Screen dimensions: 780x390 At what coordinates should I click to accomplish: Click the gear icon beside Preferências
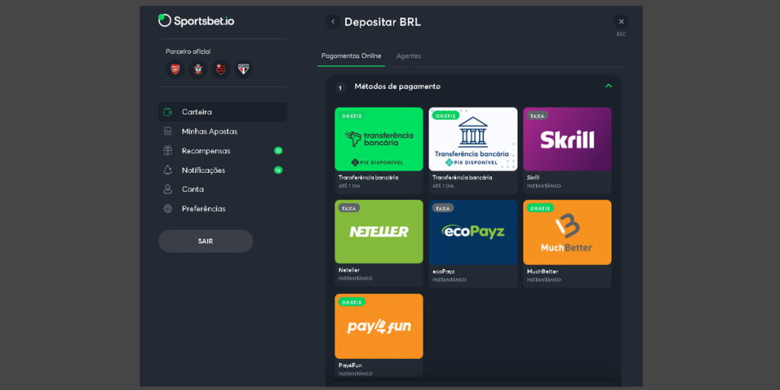coord(168,209)
